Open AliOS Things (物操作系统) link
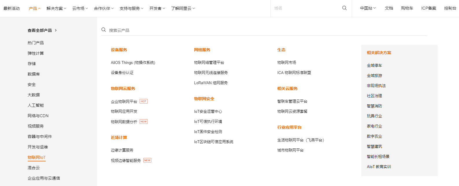The height and width of the screenshot is (186, 459). click(x=133, y=62)
